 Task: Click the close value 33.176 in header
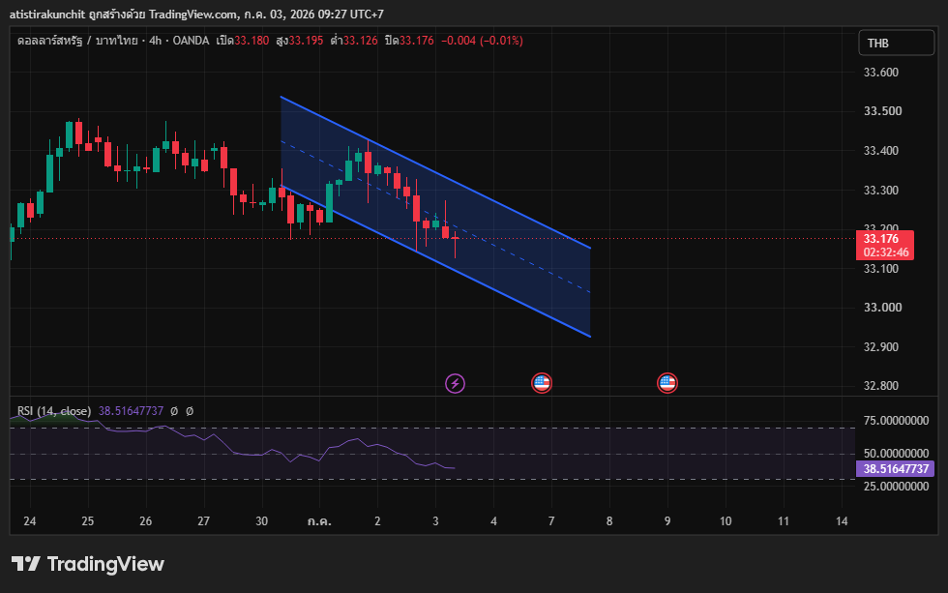point(417,41)
